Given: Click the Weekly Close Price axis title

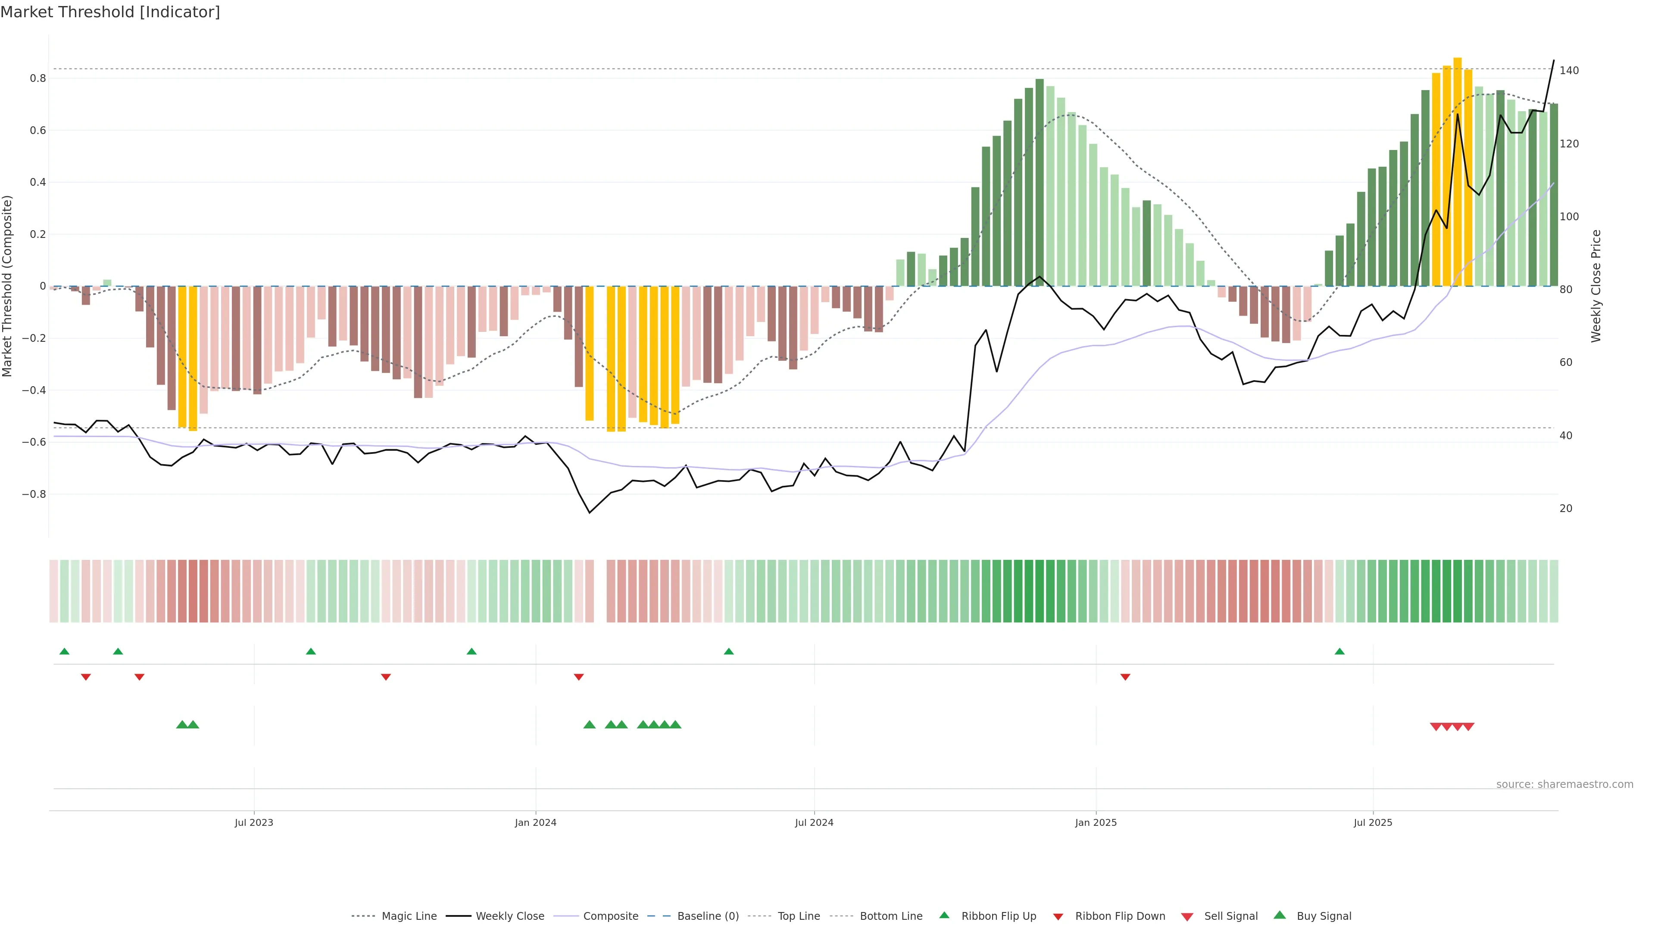Looking at the screenshot, I should tap(1596, 286).
